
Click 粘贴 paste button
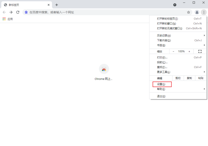click(201, 78)
